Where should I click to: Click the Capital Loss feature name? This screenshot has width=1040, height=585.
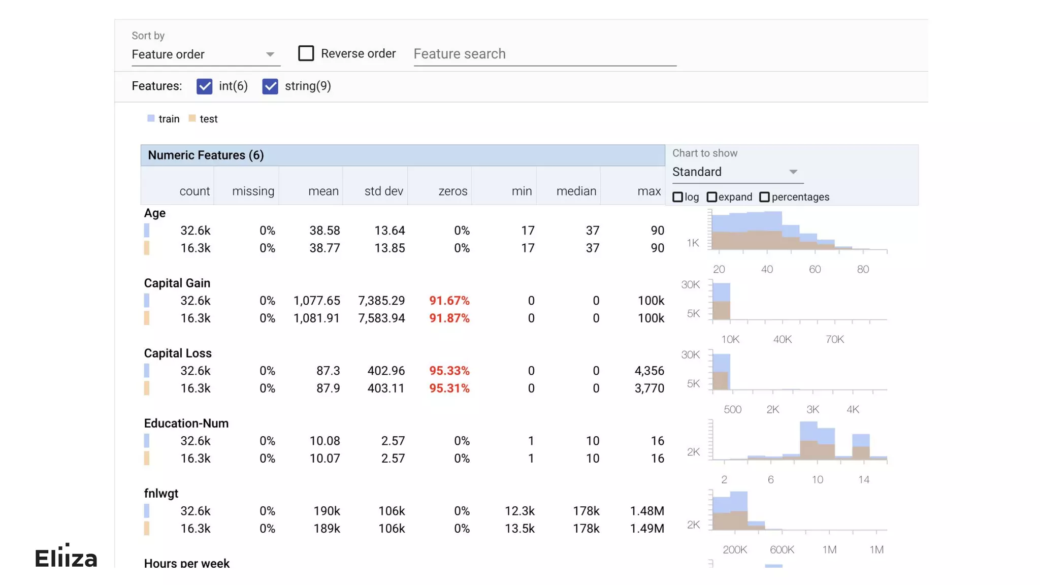click(x=178, y=353)
